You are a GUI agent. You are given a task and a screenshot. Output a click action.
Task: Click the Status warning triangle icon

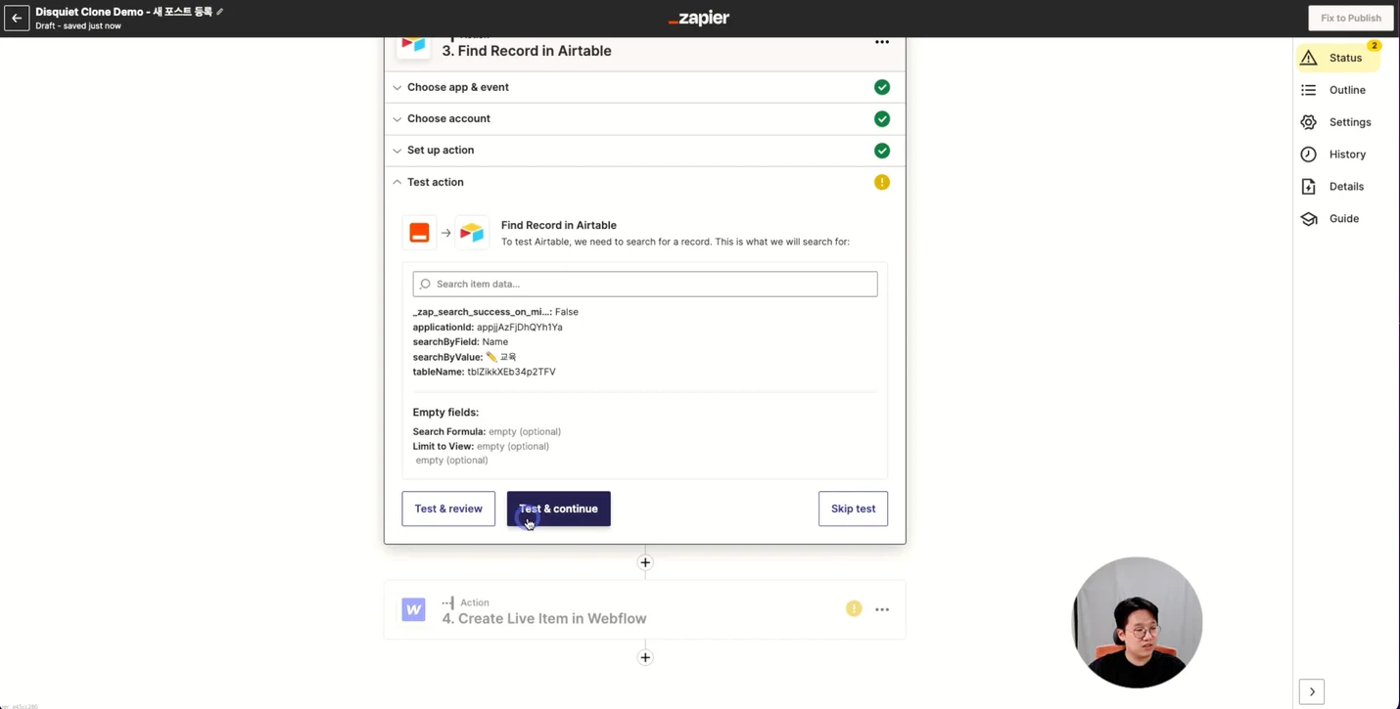1309,58
